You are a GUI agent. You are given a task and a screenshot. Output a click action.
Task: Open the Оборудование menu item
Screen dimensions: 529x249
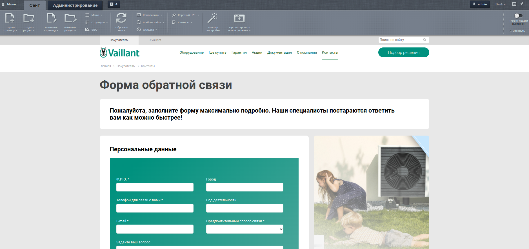[x=192, y=52]
